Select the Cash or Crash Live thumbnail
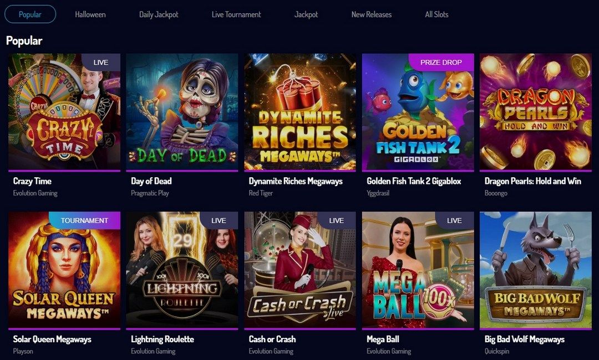 coord(300,270)
